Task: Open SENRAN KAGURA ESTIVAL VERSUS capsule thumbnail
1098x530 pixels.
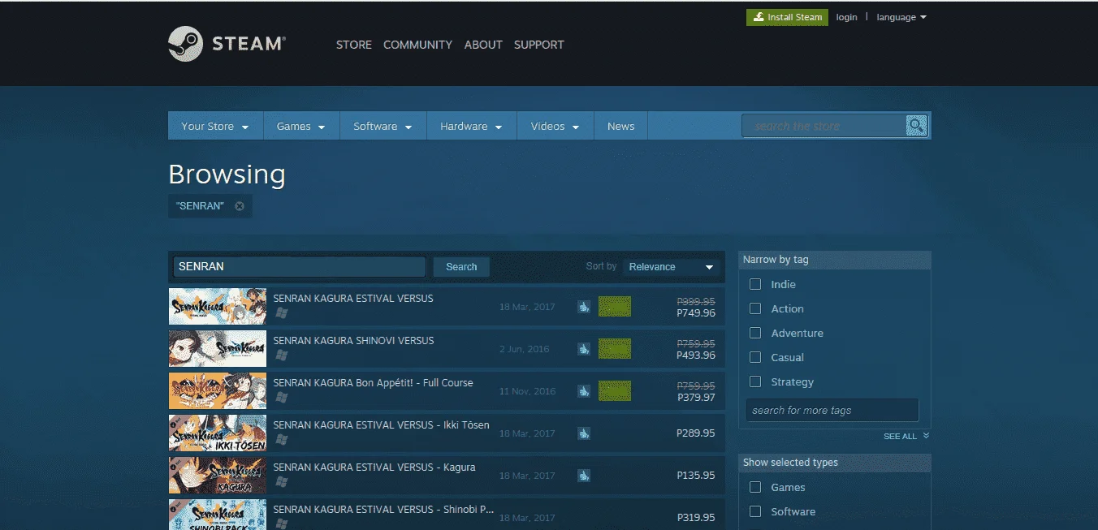Action: (x=218, y=307)
